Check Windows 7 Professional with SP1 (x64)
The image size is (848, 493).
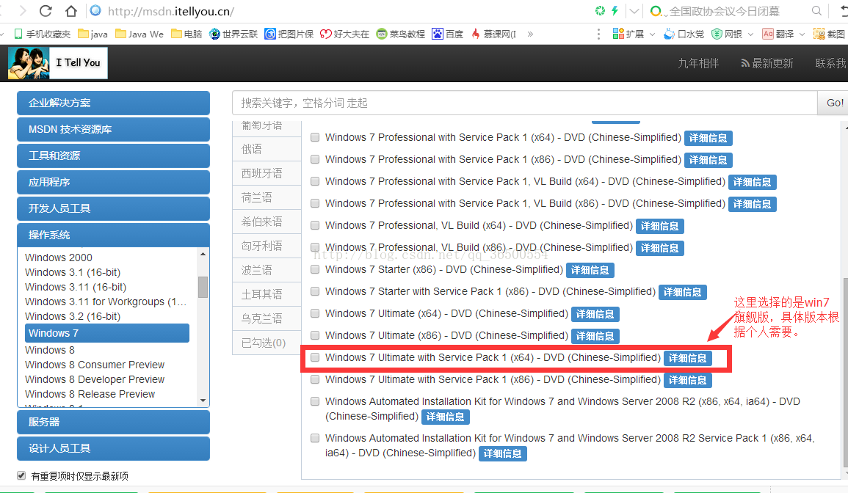[315, 137]
